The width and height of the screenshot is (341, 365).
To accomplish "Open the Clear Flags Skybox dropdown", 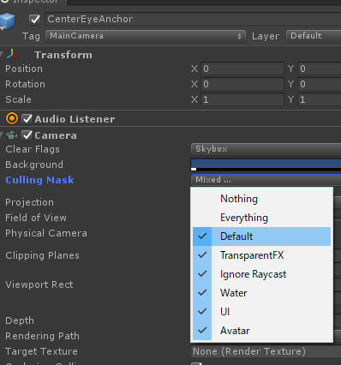I will [266, 149].
